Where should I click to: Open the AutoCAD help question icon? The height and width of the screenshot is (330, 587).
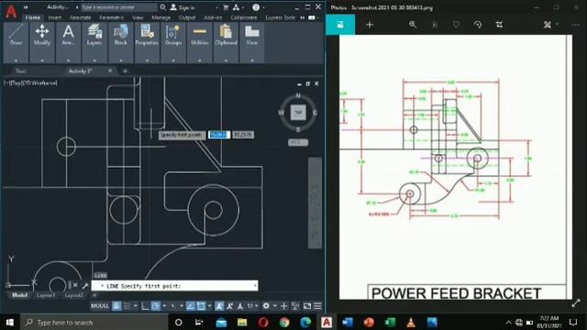(x=256, y=7)
